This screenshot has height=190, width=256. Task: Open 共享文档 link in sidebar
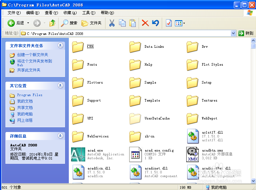click(25, 108)
